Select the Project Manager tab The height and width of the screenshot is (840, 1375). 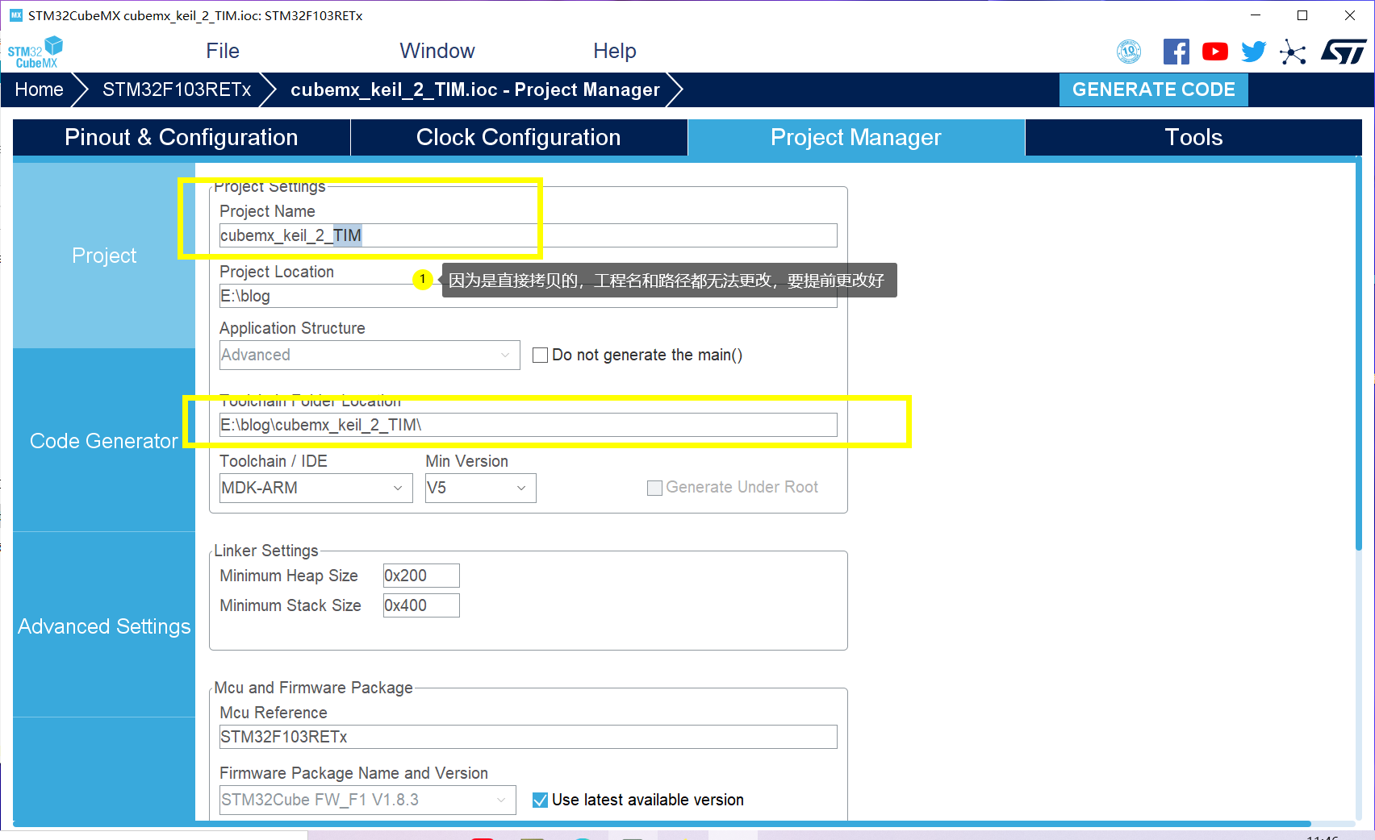tap(856, 137)
